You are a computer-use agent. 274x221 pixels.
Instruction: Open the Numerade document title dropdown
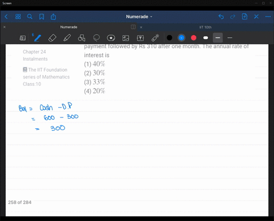point(139,17)
